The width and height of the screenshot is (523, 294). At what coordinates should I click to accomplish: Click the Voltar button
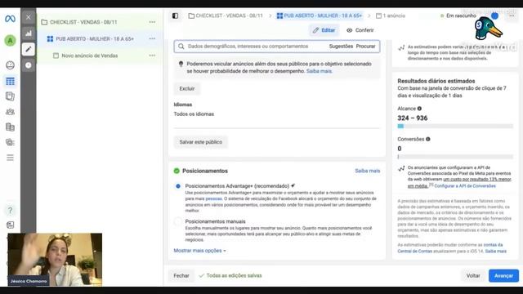click(473, 276)
